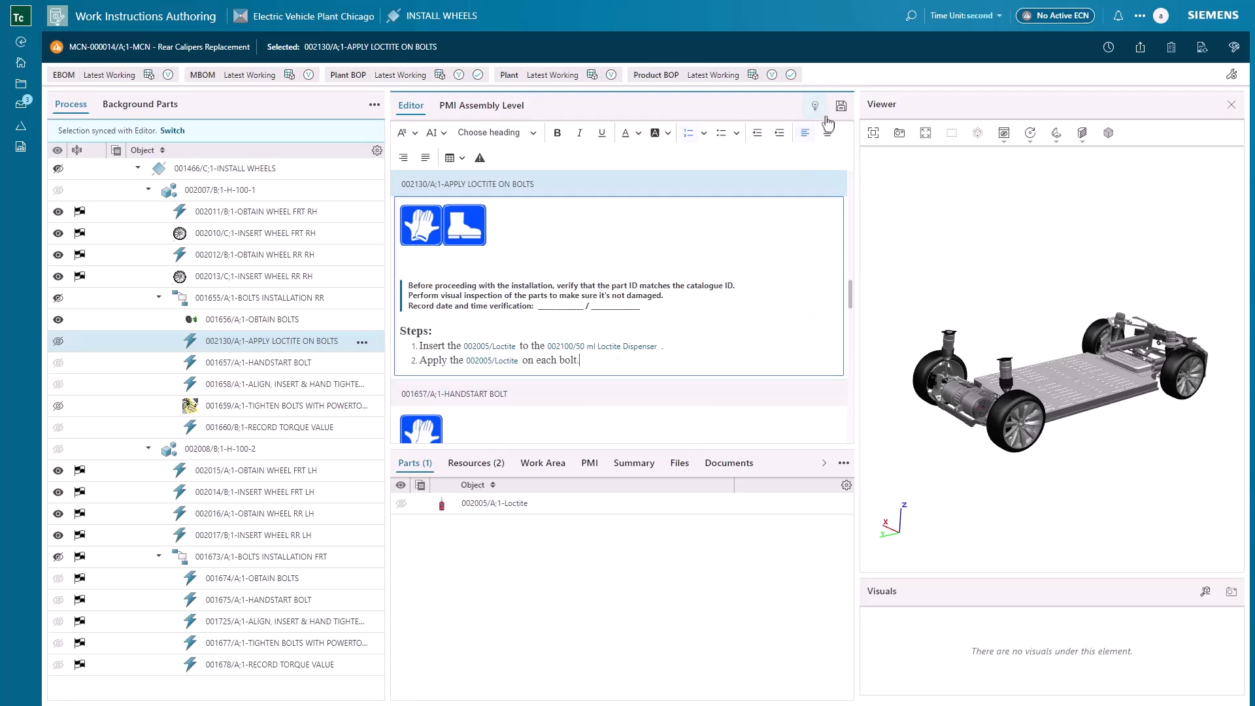Collapse the 001466/C;1-INSTALL WHEELS node
Viewport: 1255px width, 706px height.
(138, 168)
